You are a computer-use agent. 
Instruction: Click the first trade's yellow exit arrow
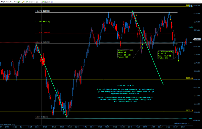pos(142,48)
